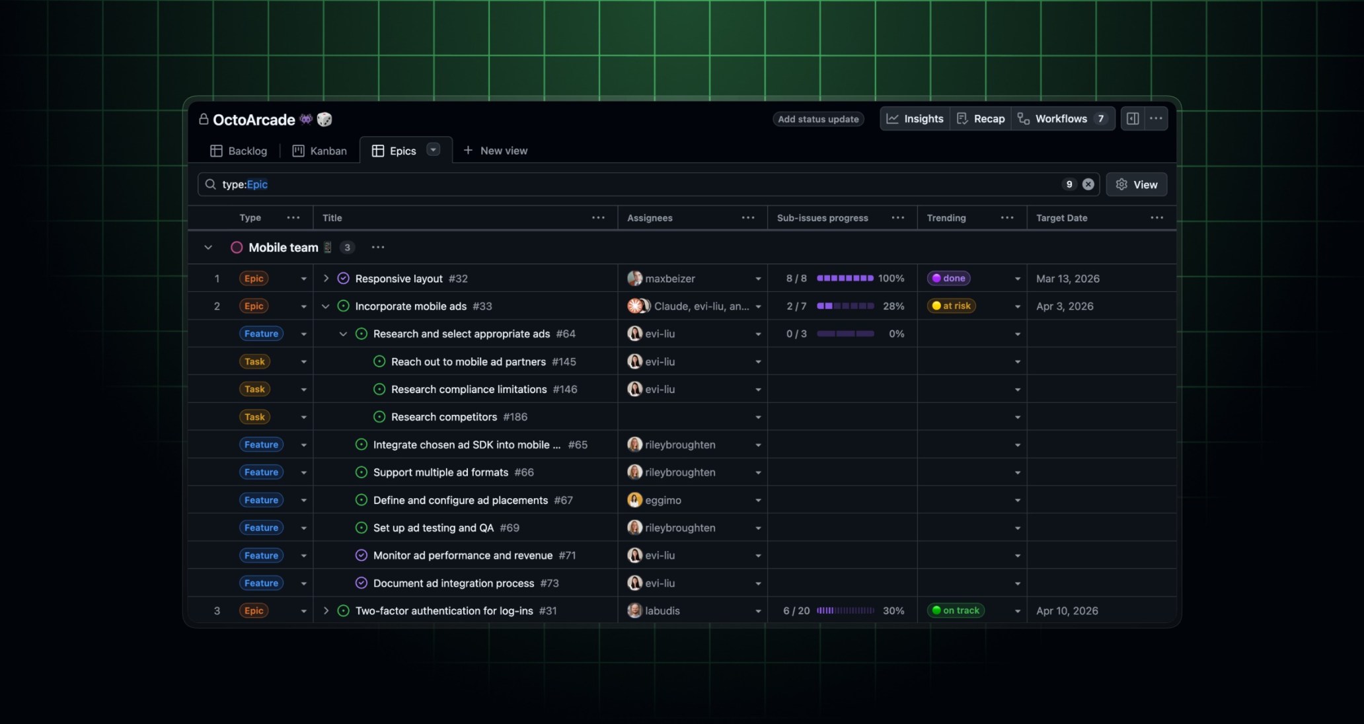
Task: Click the search magnifier icon
Action: 209,184
